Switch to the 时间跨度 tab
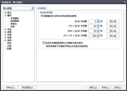This screenshot has width=127, height=91. (41, 8)
